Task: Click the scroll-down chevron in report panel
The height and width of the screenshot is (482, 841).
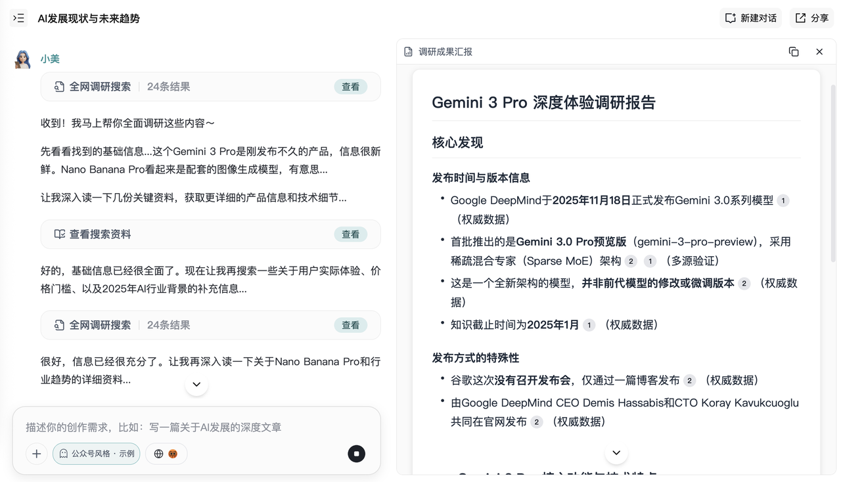Action: click(616, 452)
